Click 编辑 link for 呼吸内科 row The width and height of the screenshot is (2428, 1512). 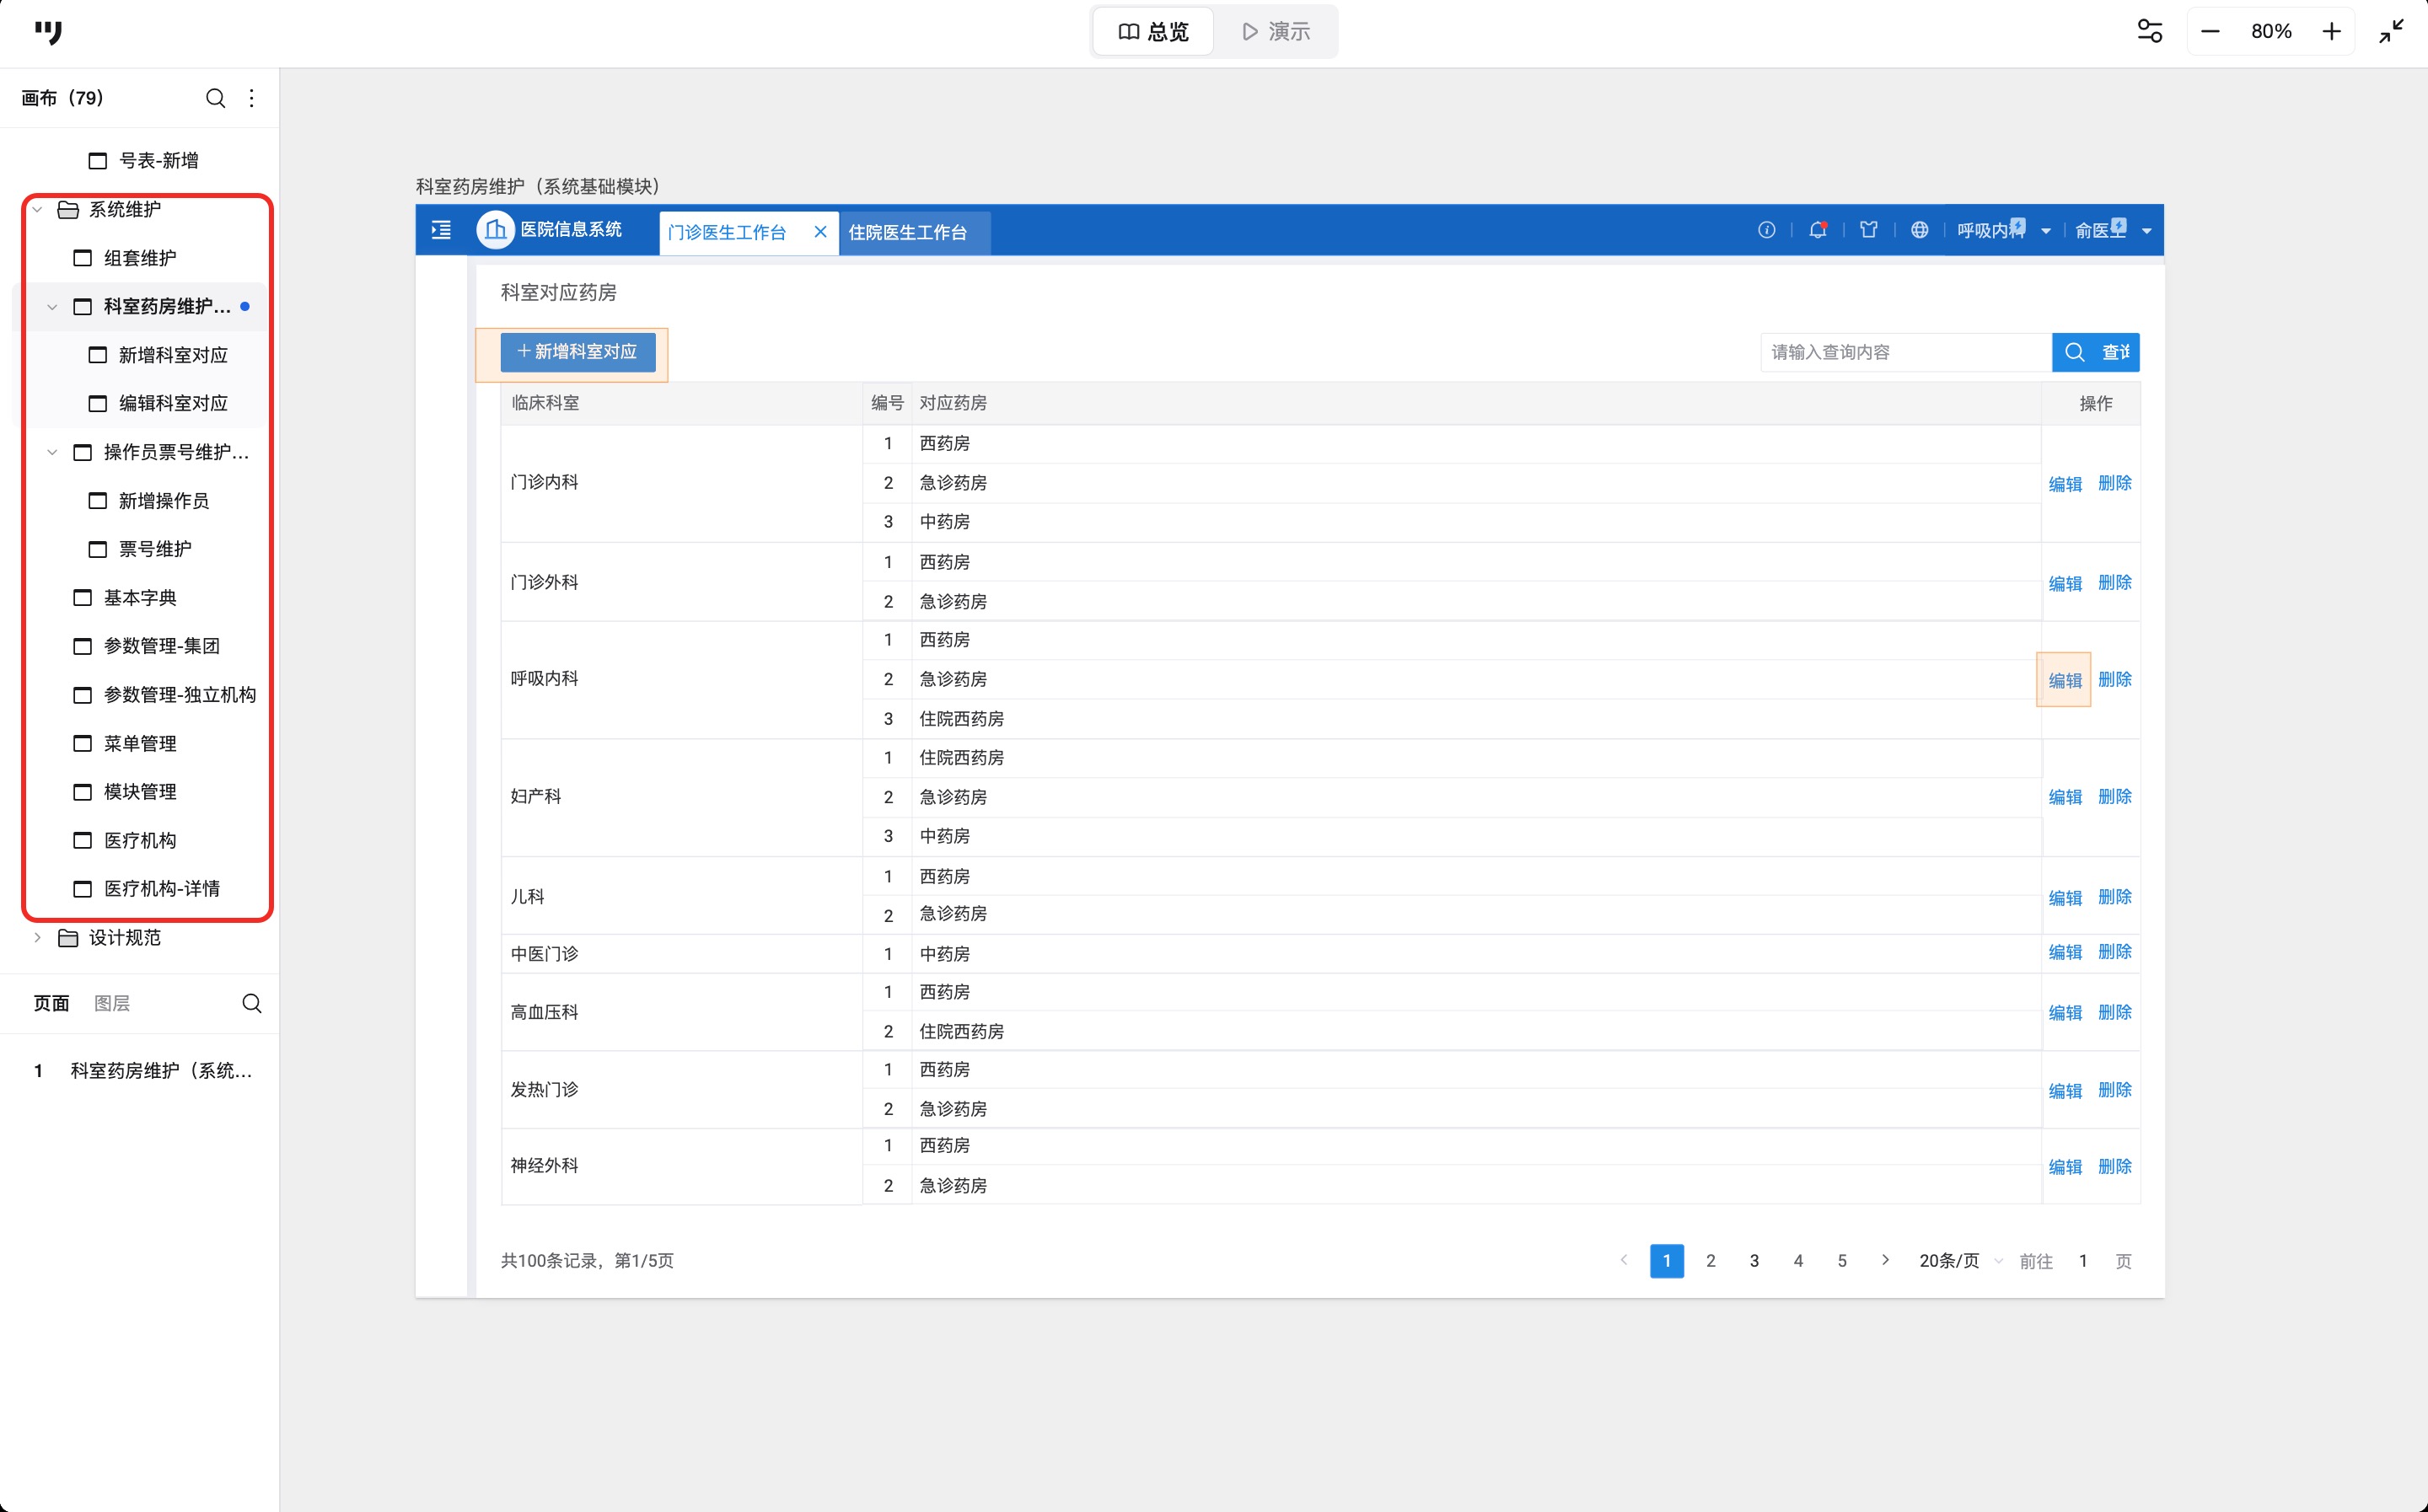2064,680
